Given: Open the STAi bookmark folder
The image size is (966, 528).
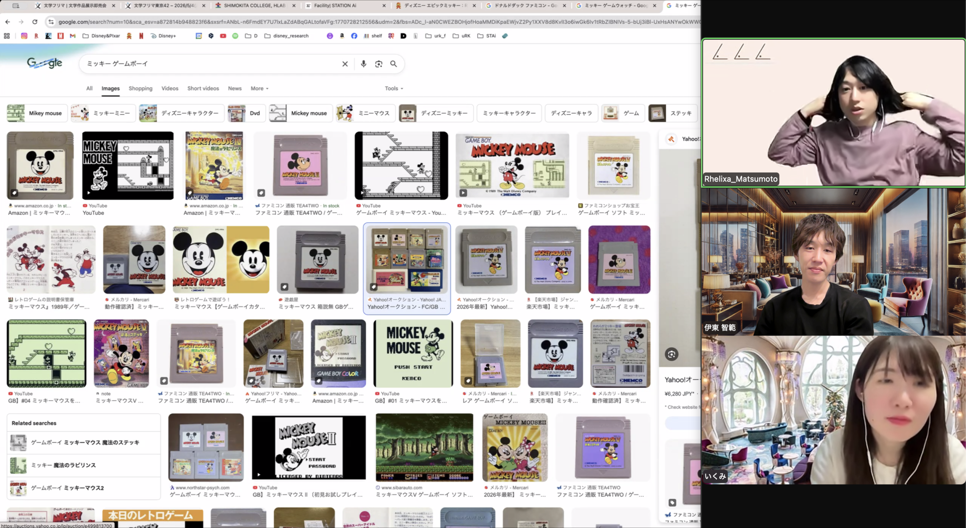Looking at the screenshot, I should pyautogui.click(x=487, y=36).
